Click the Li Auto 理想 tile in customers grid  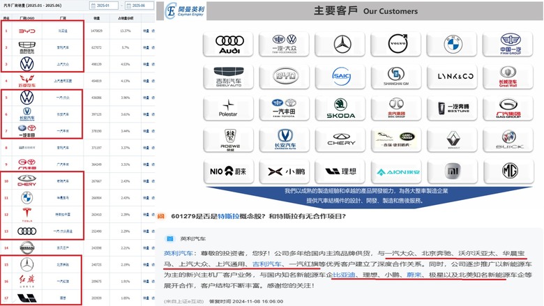pyautogui.click(x=340, y=171)
